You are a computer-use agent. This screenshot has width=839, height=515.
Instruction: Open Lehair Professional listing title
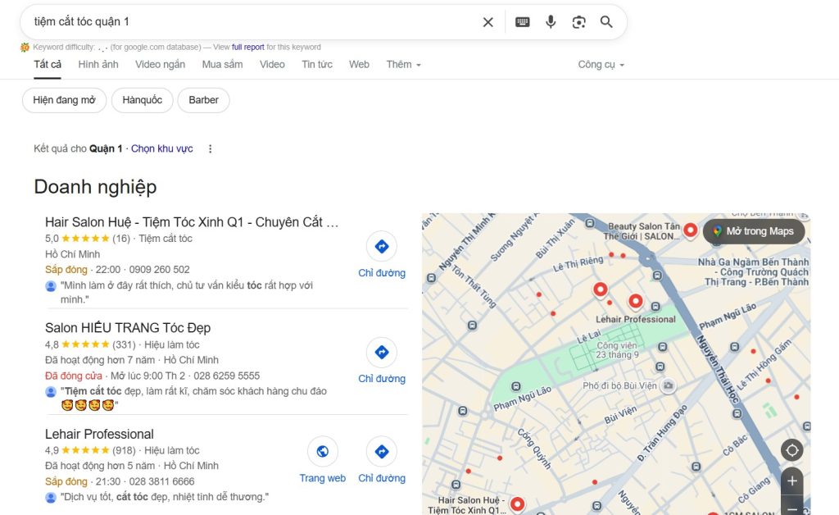[x=99, y=434]
